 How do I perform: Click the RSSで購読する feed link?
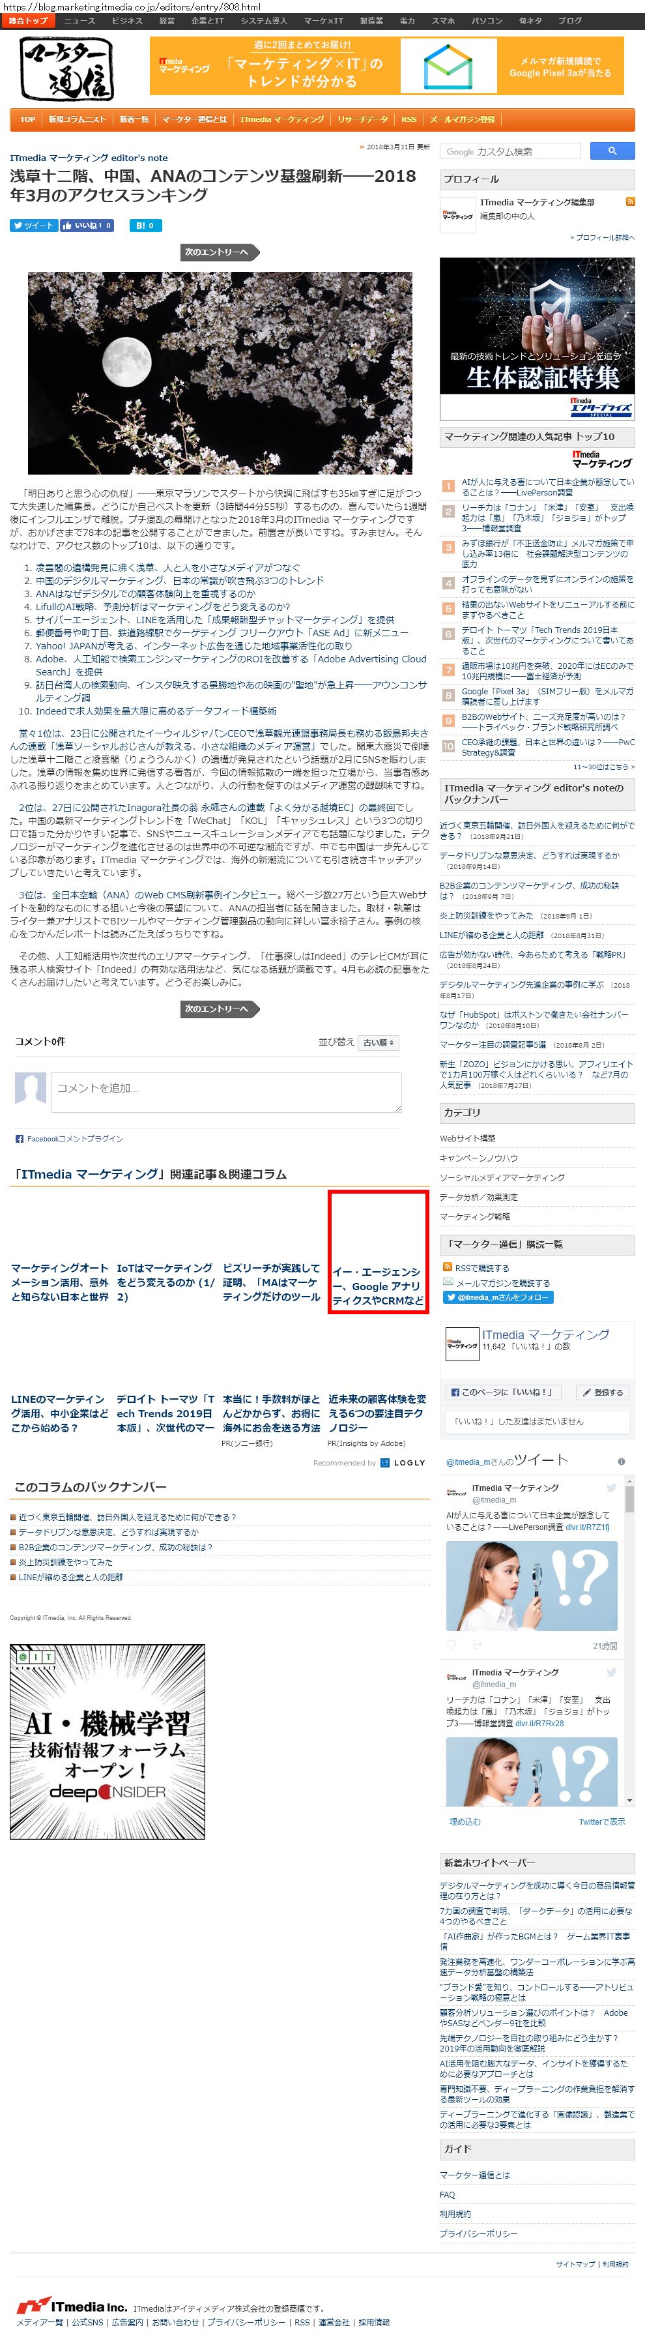(475, 1268)
